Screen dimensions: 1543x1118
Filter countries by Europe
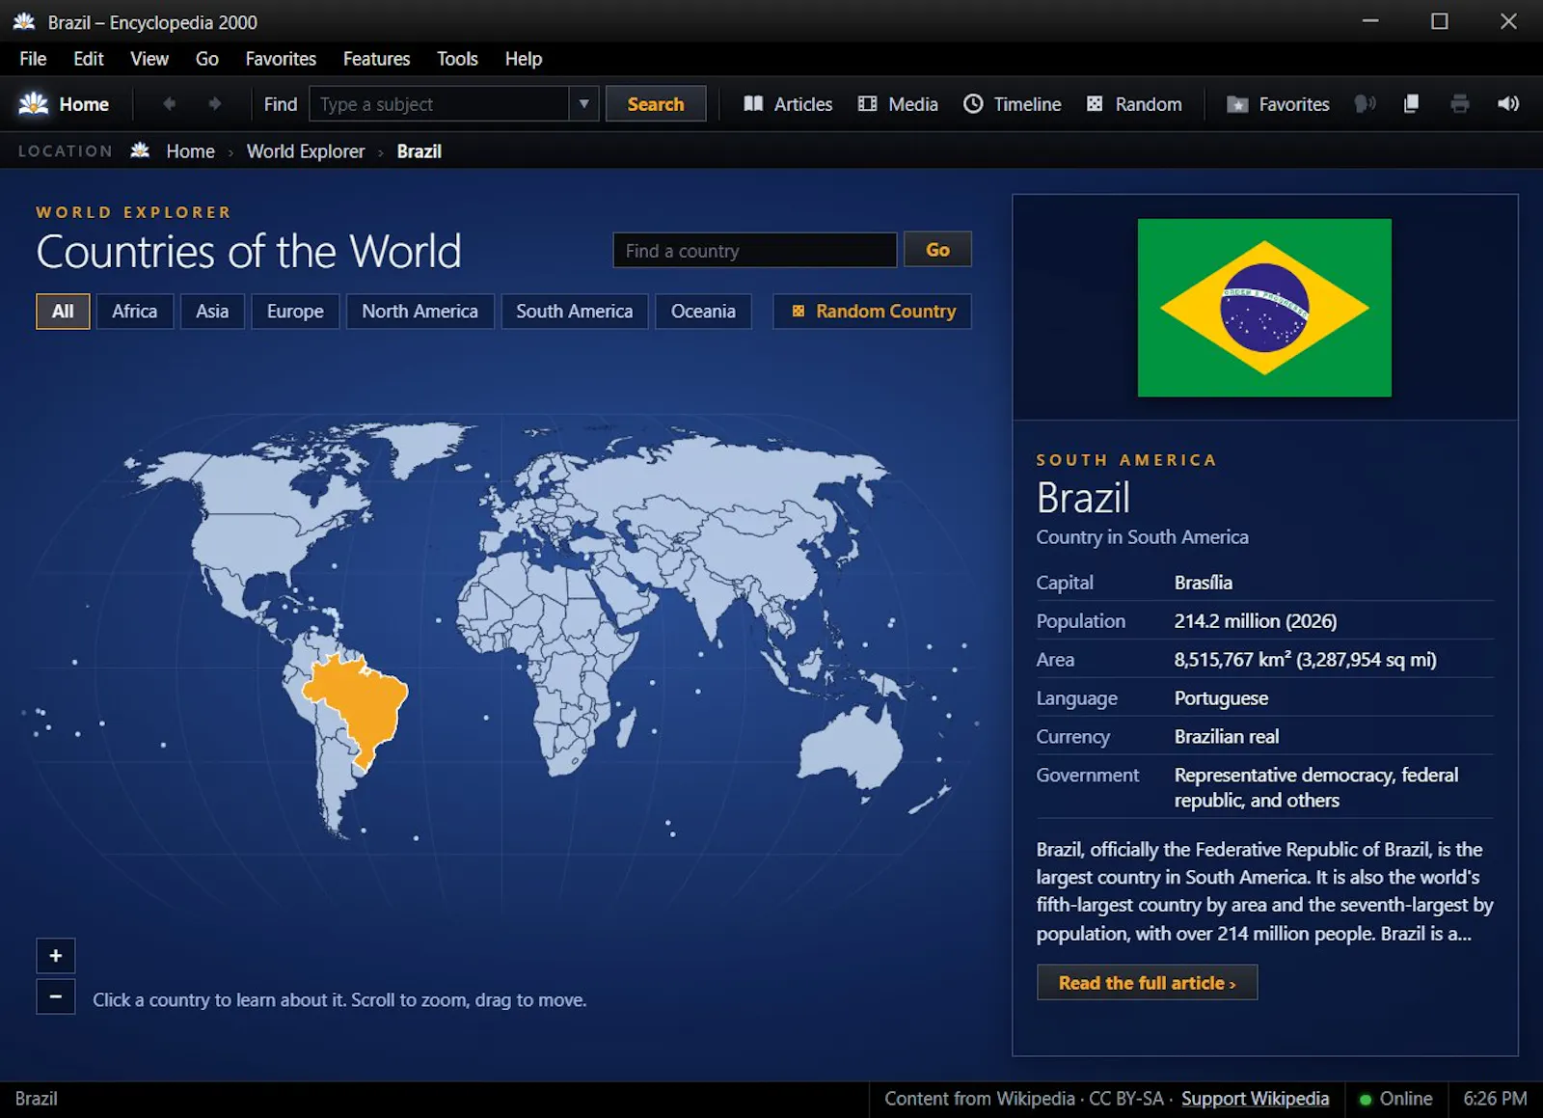point(295,312)
